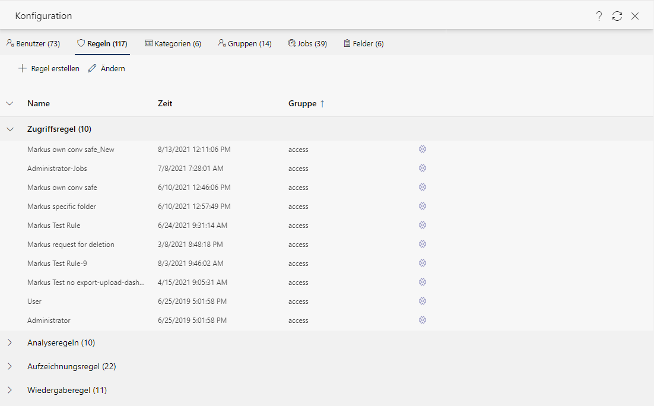Open settings gear for Markus Test Rule
This screenshot has height=406, width=654.
coord(423,226)
